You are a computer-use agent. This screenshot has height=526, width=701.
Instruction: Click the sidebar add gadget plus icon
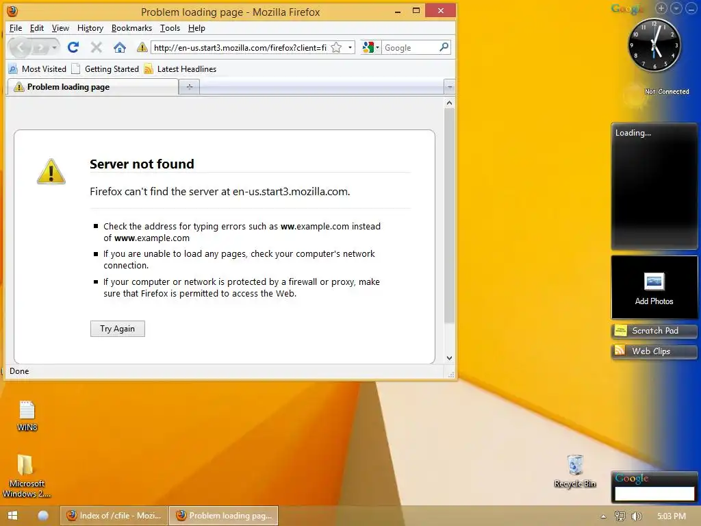point(661,8)
